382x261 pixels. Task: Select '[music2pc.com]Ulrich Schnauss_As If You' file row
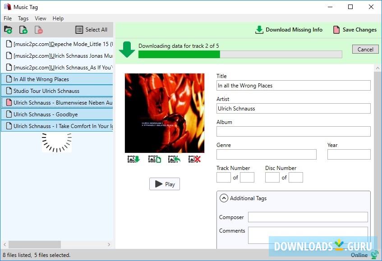pyautogui.click(x=57, y=67)
